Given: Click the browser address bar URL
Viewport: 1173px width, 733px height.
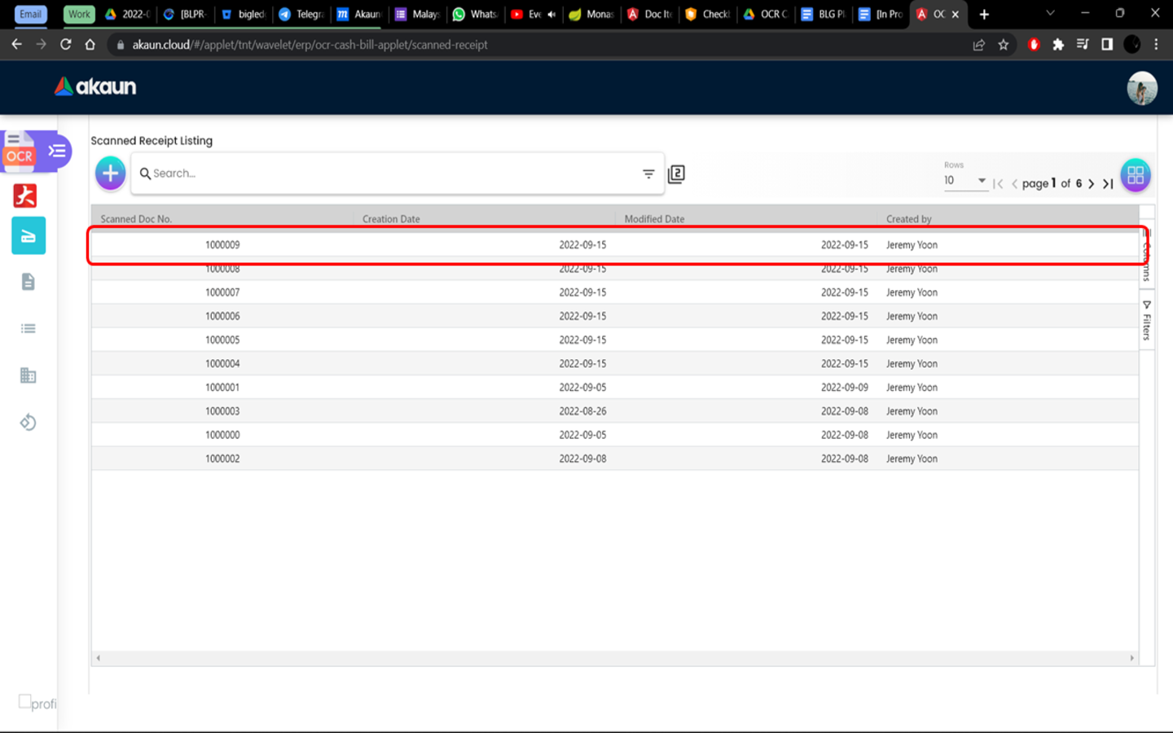Looking at the screenshot, I should click(310, 45).
